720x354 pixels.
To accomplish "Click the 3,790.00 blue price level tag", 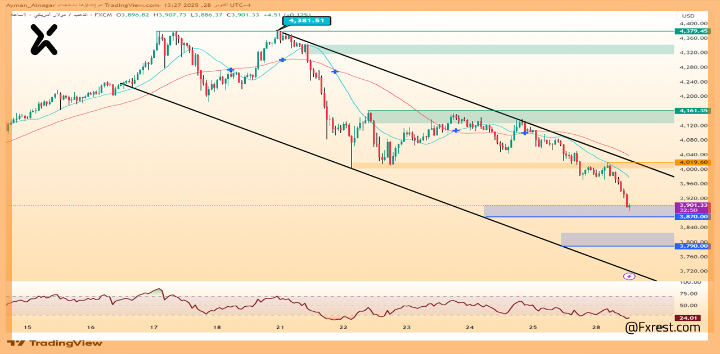I will click(x=694, y=246).
